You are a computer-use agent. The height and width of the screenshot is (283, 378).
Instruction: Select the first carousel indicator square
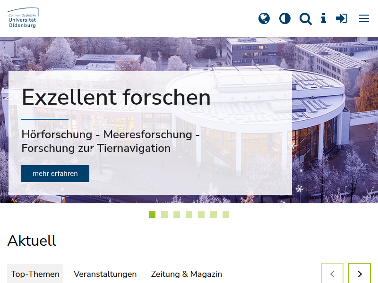[152, 215]
